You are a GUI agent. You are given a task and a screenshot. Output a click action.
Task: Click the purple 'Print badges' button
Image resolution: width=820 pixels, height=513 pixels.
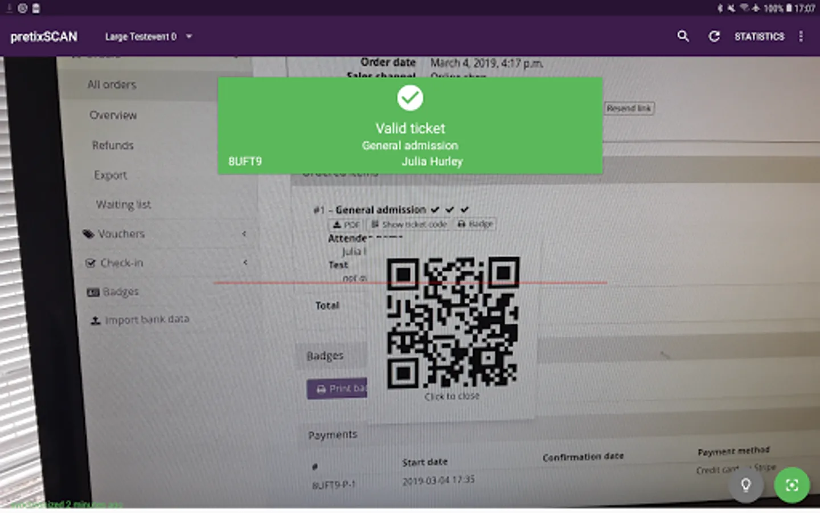point(337,389)
